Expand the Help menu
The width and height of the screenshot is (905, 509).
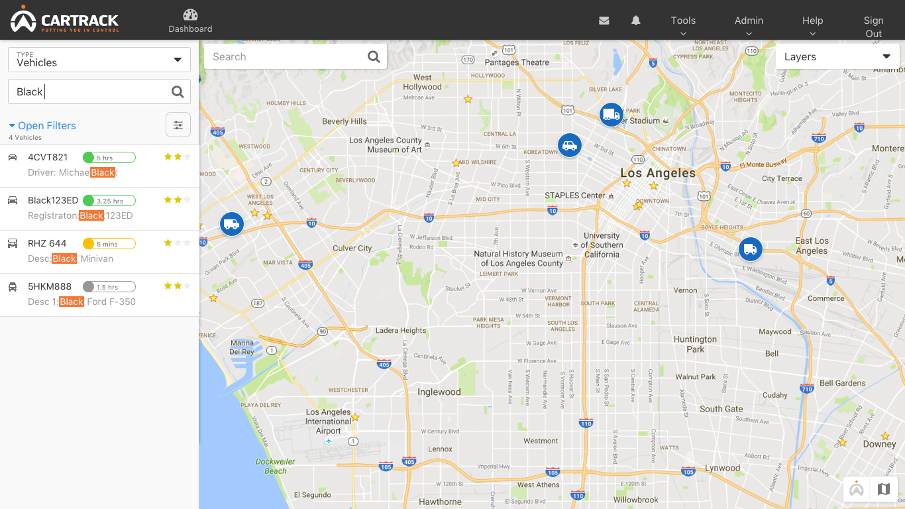tap(812, 26)
